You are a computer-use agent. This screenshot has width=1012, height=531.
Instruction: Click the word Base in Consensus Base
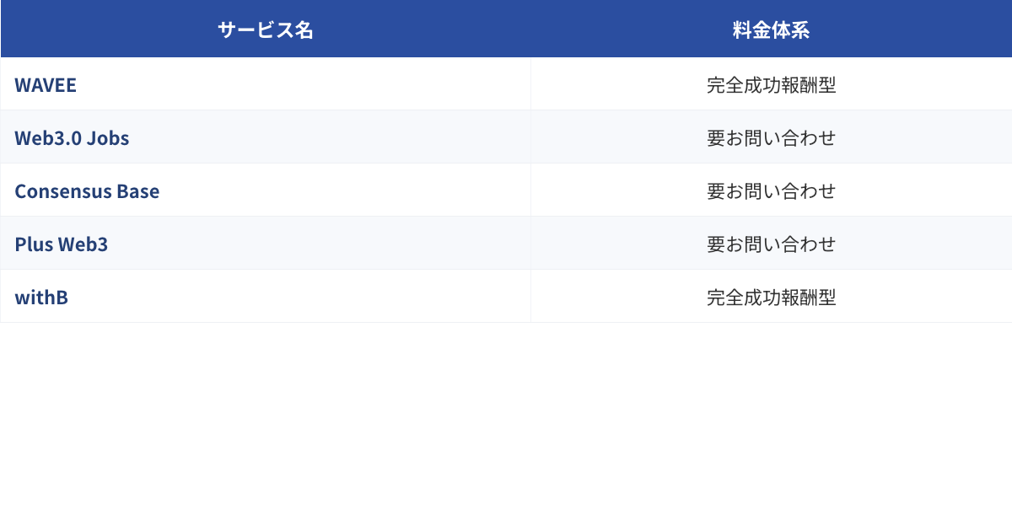[x=138, y=191]
